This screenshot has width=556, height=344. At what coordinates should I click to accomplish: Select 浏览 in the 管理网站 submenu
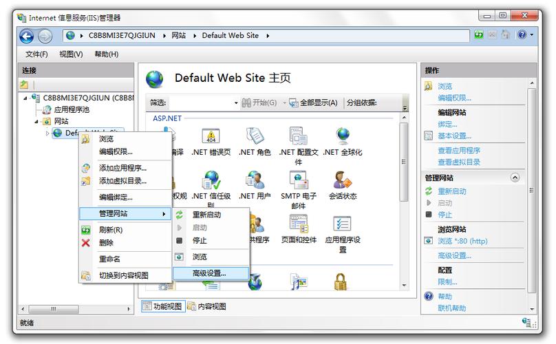[211, 257]
